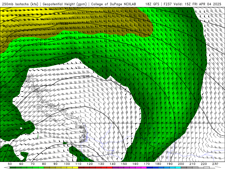Click the 50 value on the color scale
The height and width of the screenshot is (169, 225).
pos(10,164)
